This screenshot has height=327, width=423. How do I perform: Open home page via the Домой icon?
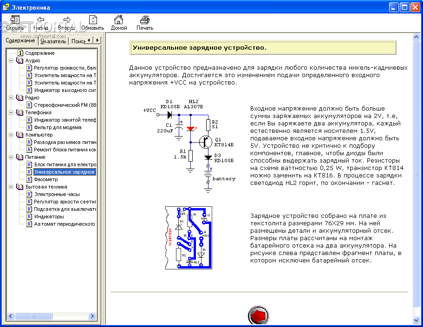click(x=119, y=20)
